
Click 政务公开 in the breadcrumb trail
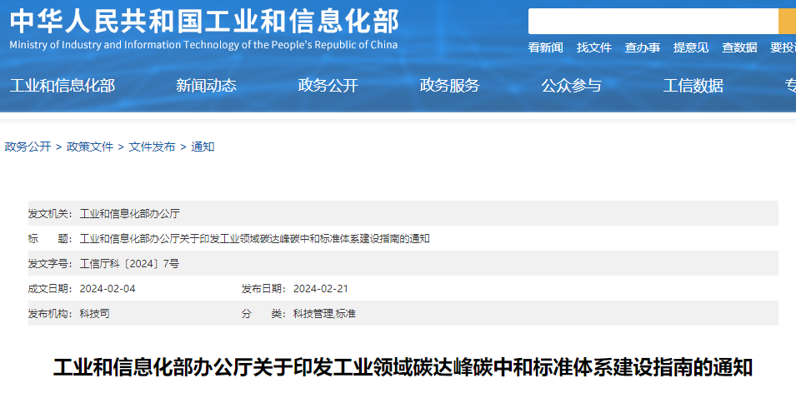pos(28,147)
